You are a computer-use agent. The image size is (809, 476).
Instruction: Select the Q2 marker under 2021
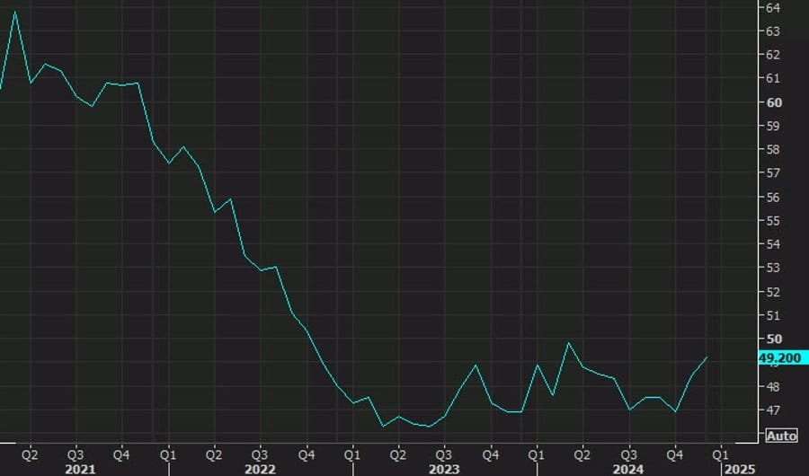click(29, 453)
